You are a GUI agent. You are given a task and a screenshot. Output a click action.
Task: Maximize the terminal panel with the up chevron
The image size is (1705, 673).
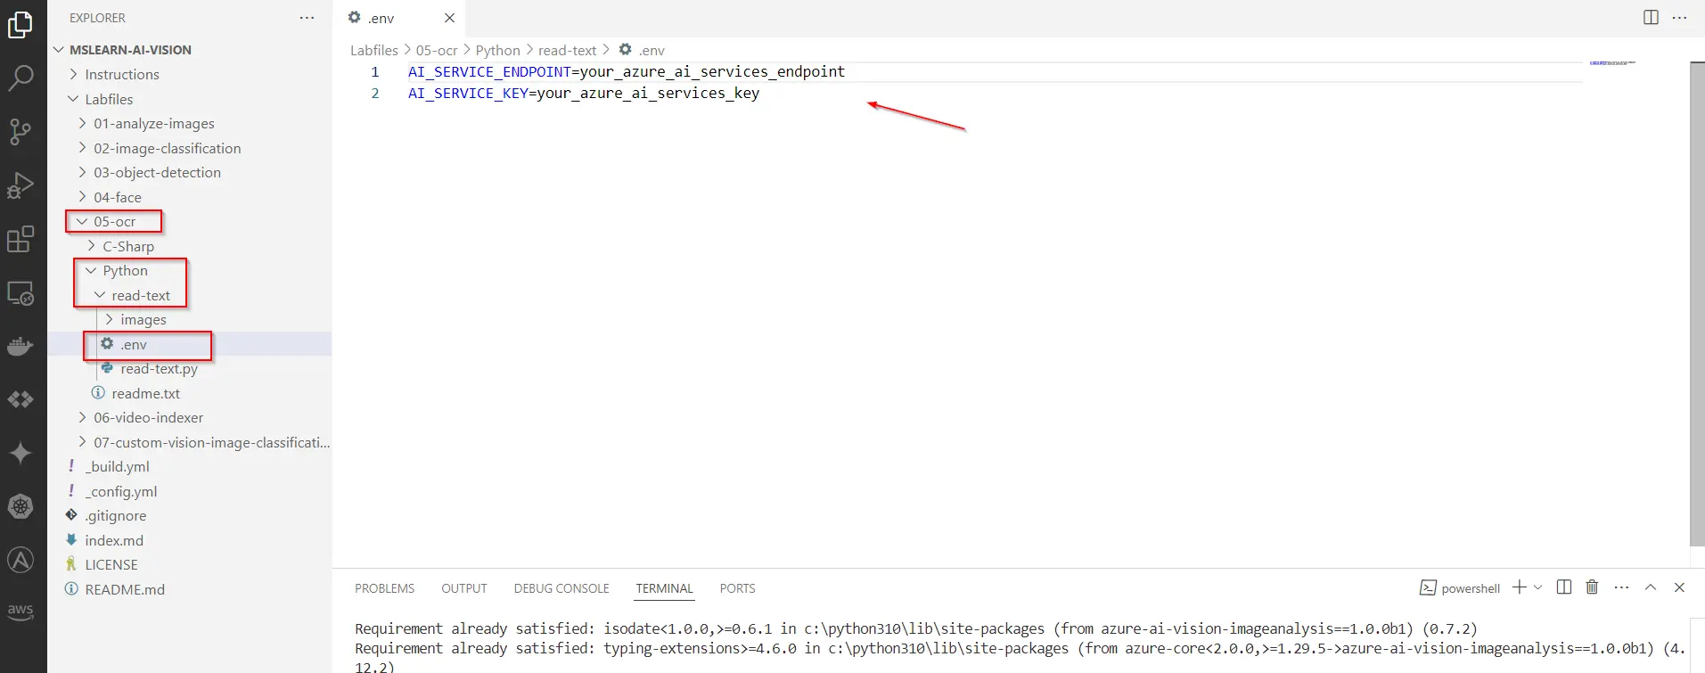[x=1651, y=587]
